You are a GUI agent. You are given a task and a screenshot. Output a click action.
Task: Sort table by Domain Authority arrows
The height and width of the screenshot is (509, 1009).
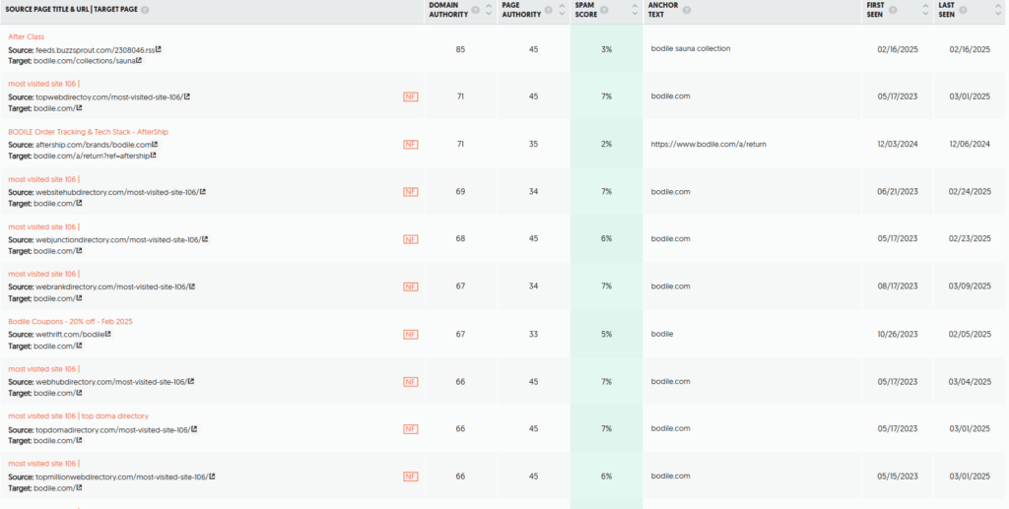click(489, 10)
